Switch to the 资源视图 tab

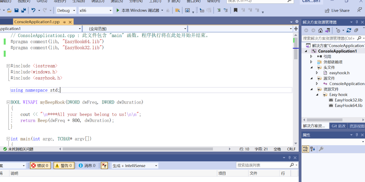coord(356,126)
